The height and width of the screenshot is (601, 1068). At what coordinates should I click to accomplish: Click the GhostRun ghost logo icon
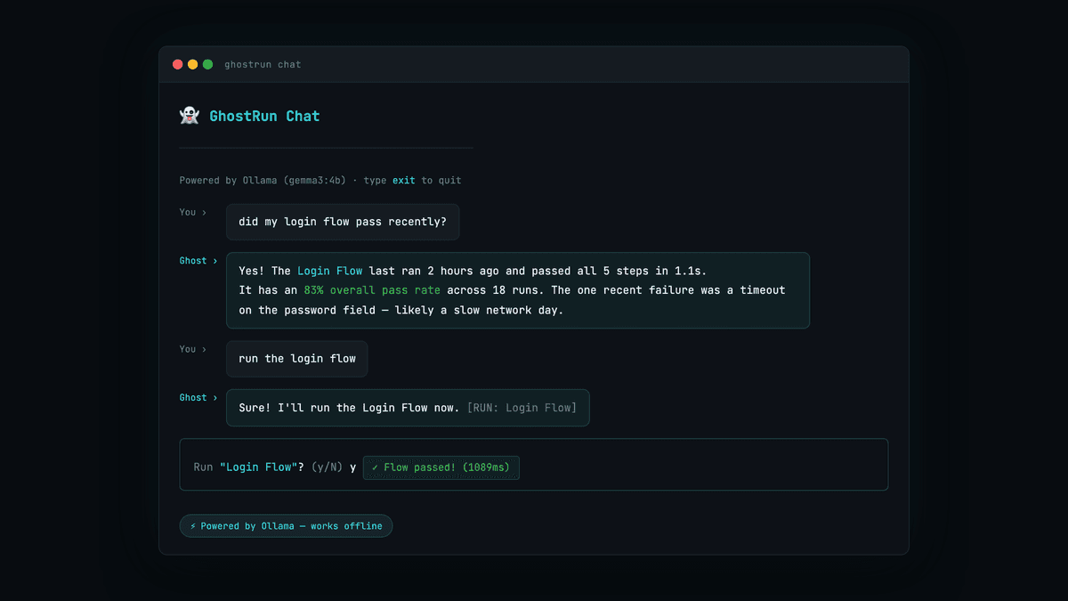click(x=189, y=114)
